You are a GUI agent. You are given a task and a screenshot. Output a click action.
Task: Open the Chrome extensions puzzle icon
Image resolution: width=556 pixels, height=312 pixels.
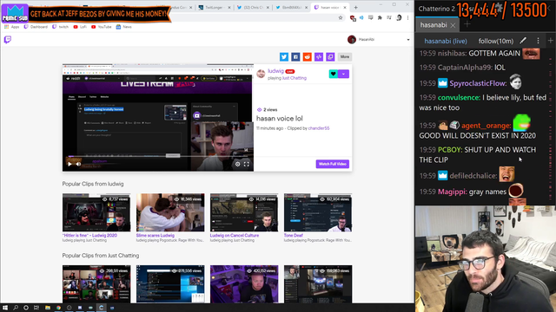pyautogui.click(x=380, y=17)
